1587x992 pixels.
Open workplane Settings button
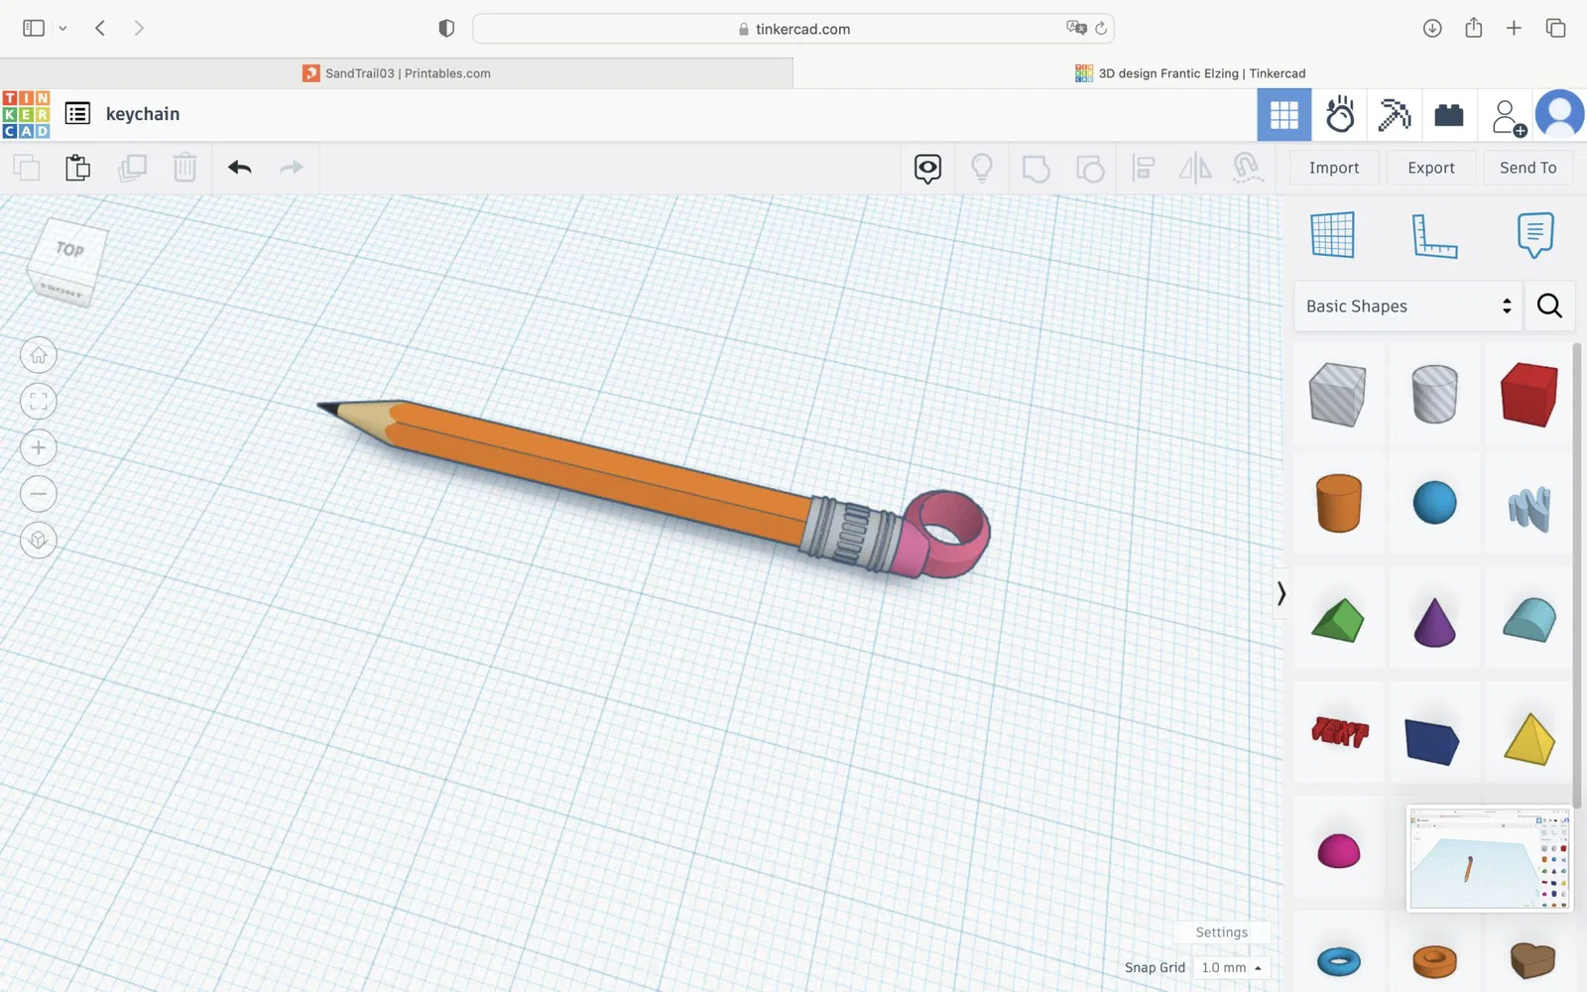1222,932
